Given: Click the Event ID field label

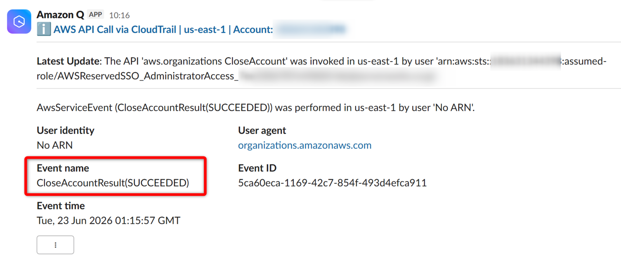Looking at the screenshot, I should click(x=257, y=168).
